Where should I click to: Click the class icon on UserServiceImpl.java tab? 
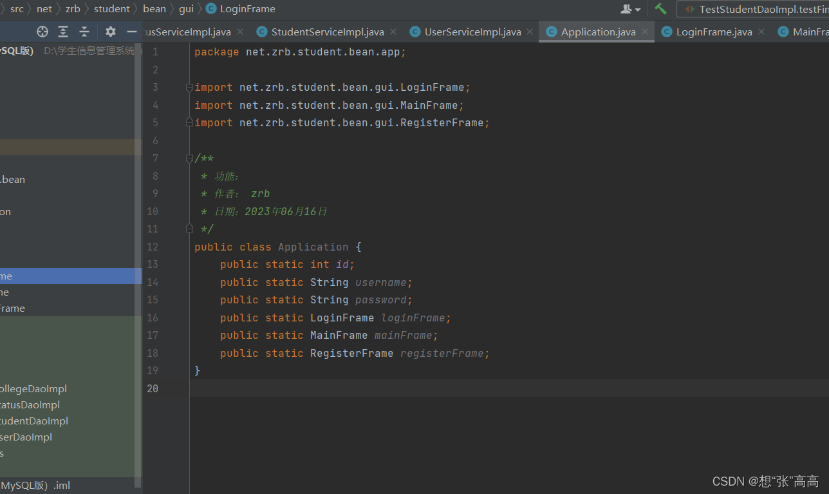coord(414,32)
